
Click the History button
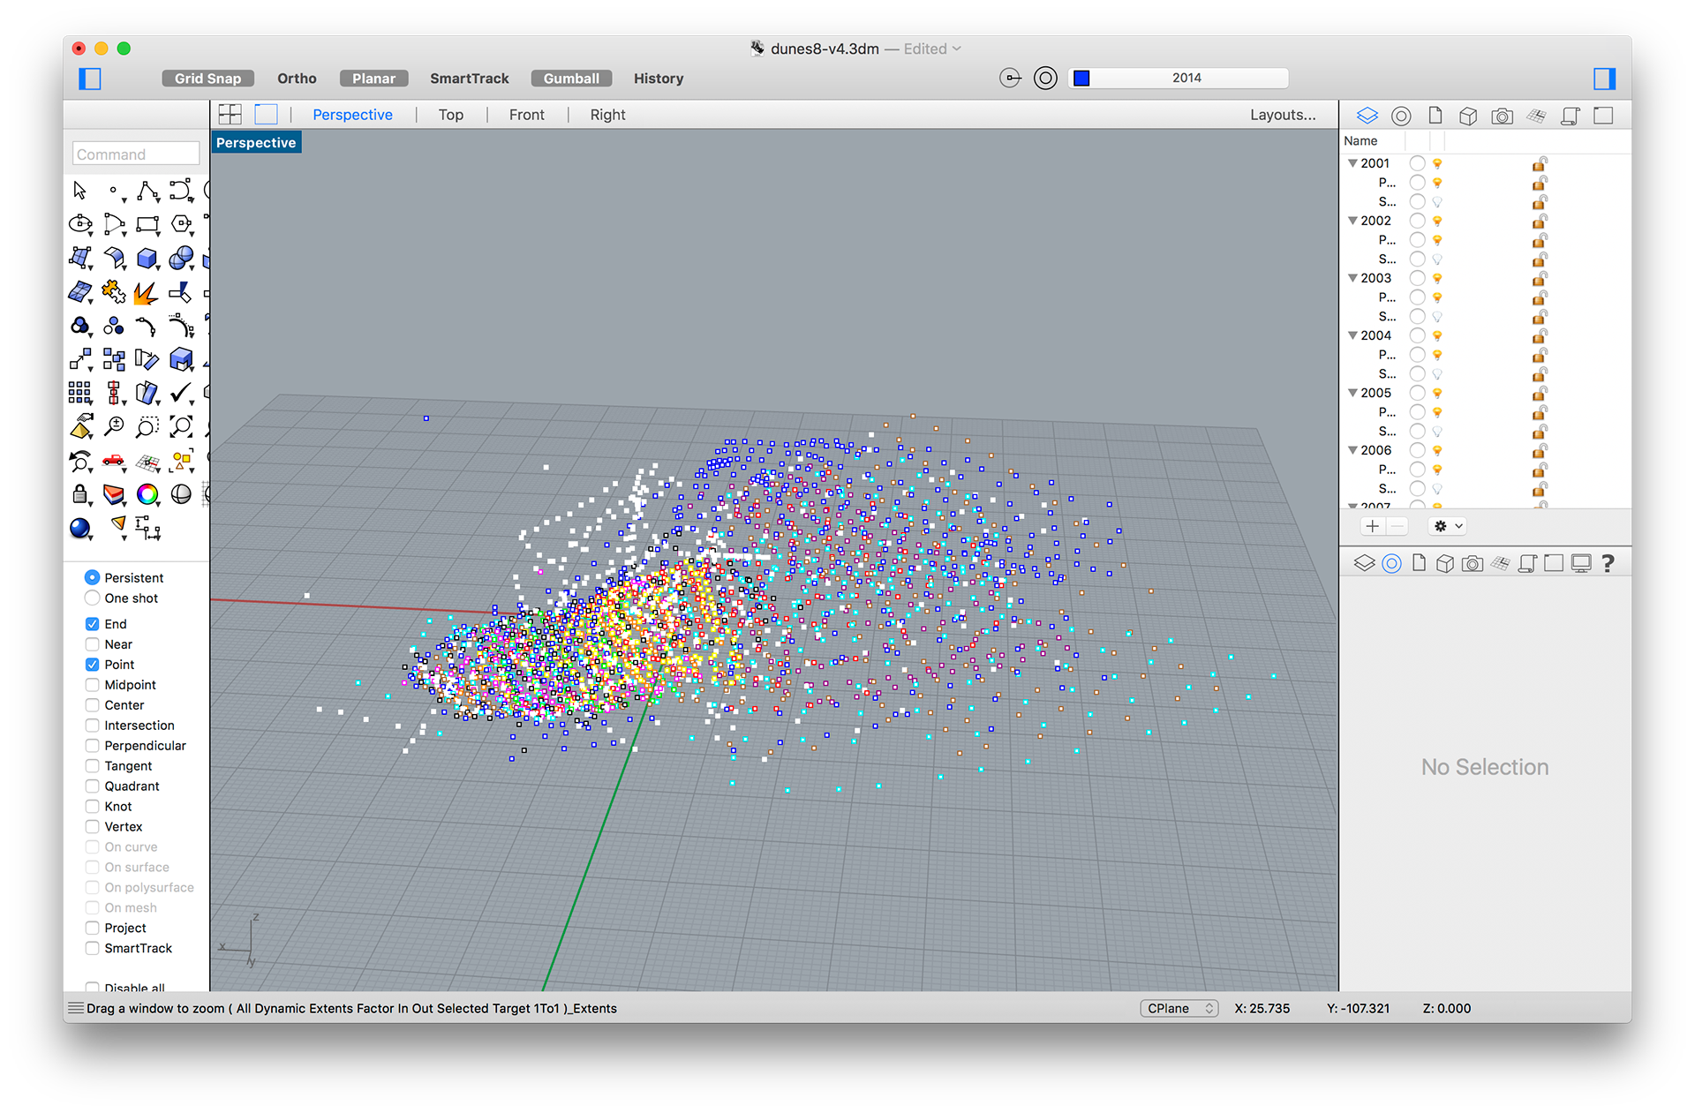(x=659, y=79)
